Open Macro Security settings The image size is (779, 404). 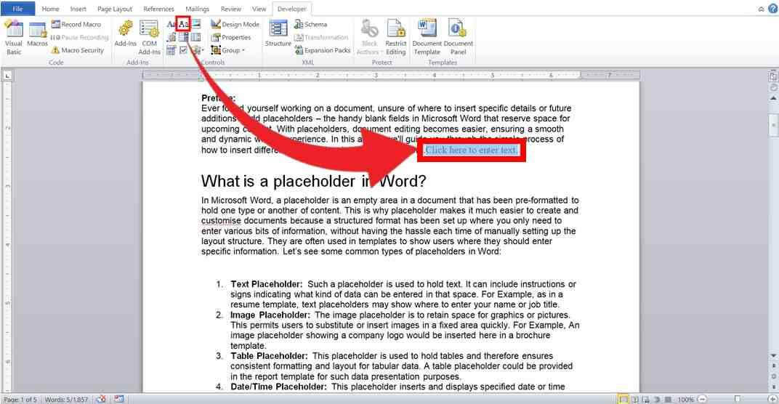(x=78, y=50)
